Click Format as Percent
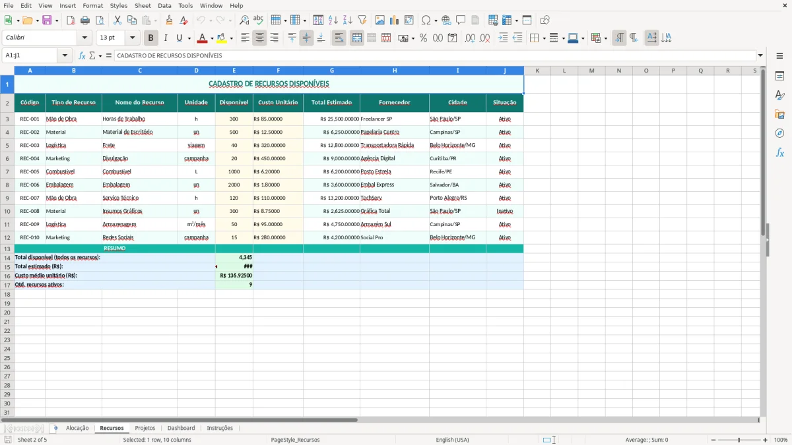The image size is (792, 445). [423, 38]
